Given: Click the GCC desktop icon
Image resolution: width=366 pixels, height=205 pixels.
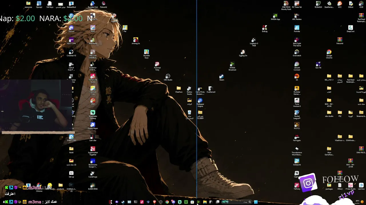Looking at the screenshot, I should click(340, 5).
